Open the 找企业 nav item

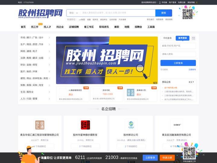pyautogui.click(x=60, y=27)
